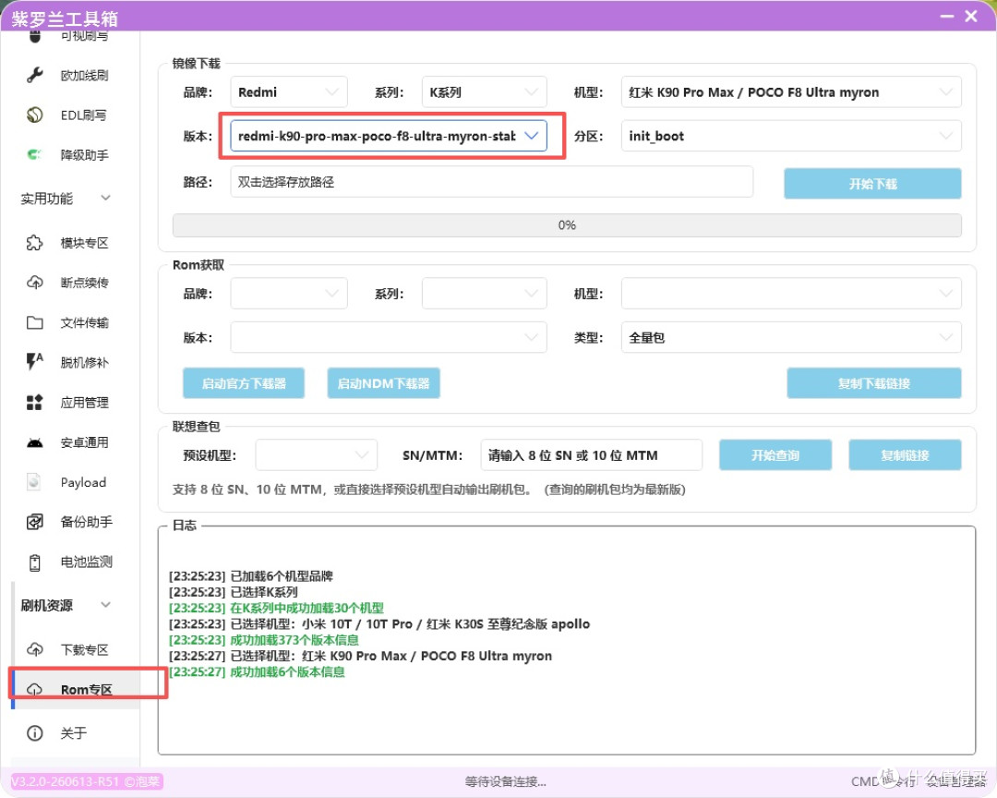Collapse the 实用功能 section
Image resolution: width=997 pixels, height=798 pixels.
point(105,199)
